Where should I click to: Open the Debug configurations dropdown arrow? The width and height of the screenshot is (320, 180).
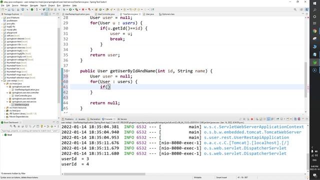(66, 9)
